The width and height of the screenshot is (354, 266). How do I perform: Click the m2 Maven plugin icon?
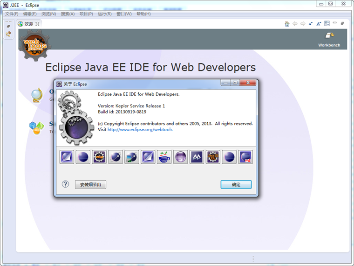(245, 157)
